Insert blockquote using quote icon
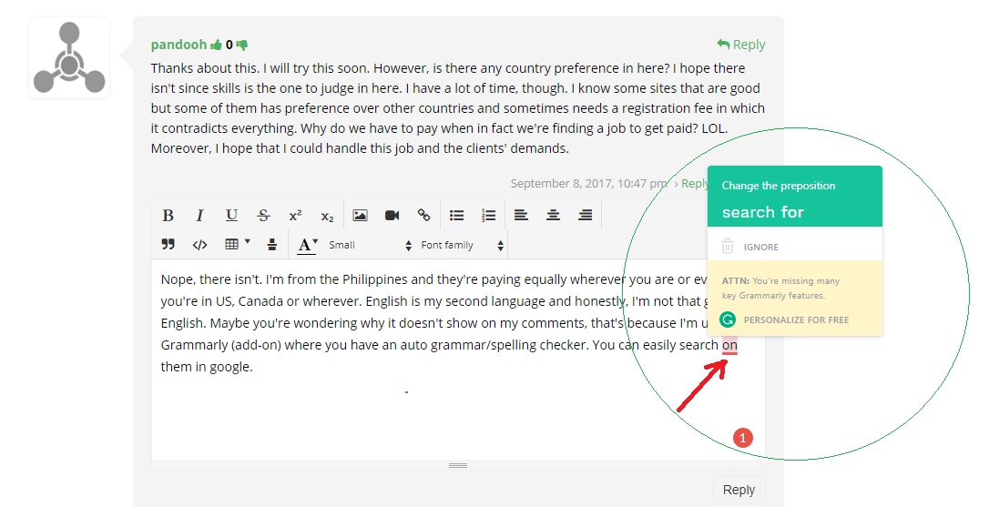Viewport: 999px width, 507px height. pos(168,245)
